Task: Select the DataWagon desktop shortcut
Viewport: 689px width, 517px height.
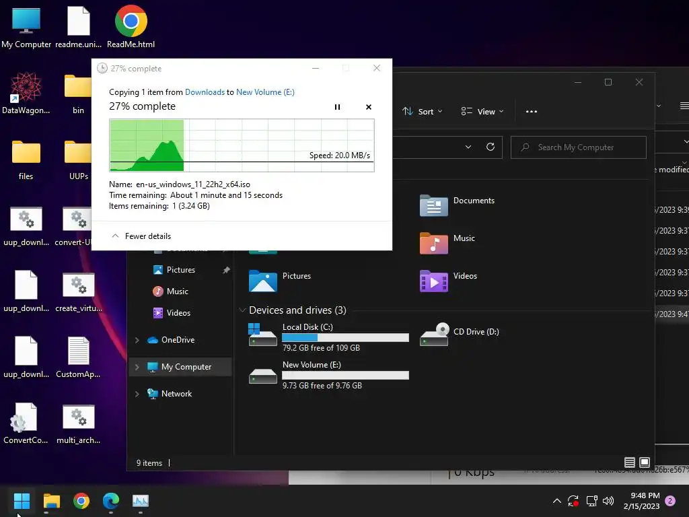Action: point(26,93)
